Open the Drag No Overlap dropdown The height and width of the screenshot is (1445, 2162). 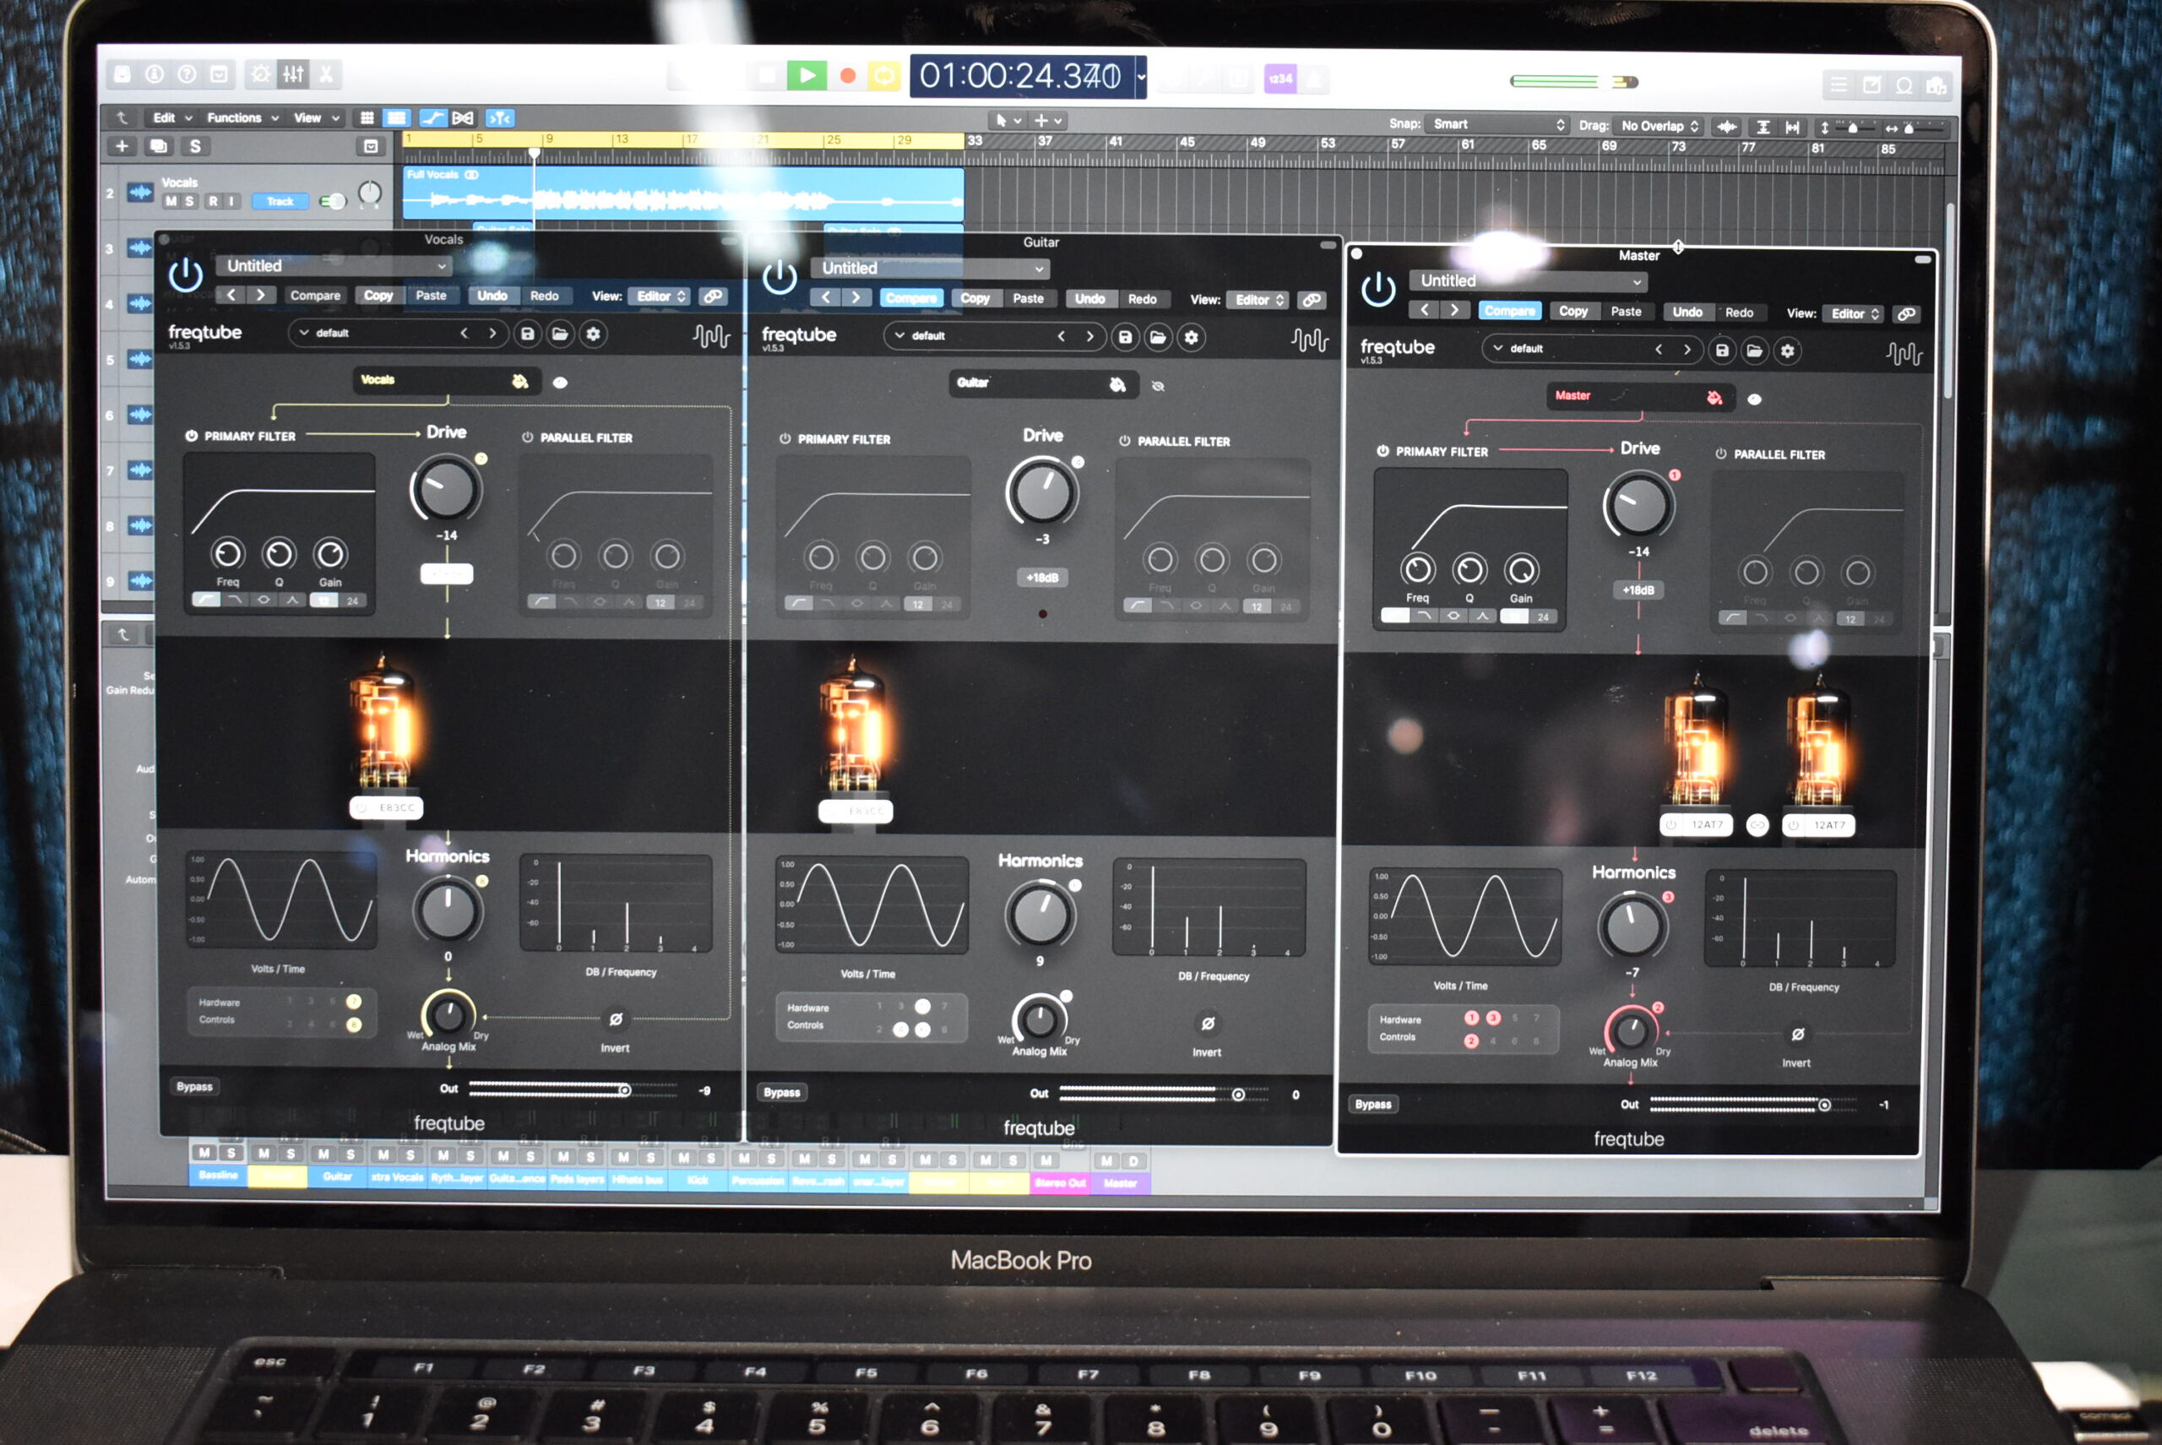1660,126
